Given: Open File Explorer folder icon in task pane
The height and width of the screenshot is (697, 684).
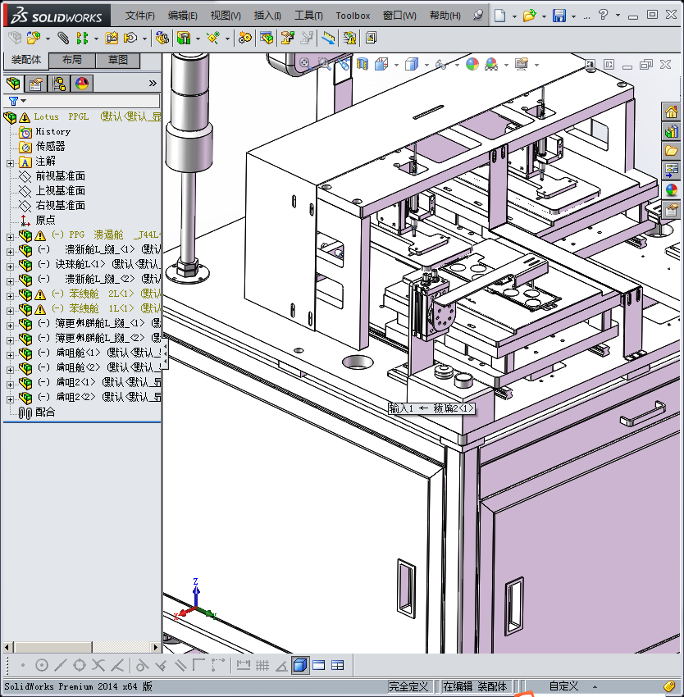Looking at the screenshot, I should tap(671, 151).
